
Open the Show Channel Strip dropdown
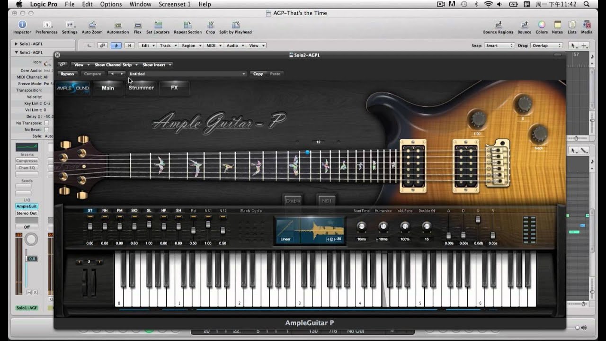coord(116,65)
